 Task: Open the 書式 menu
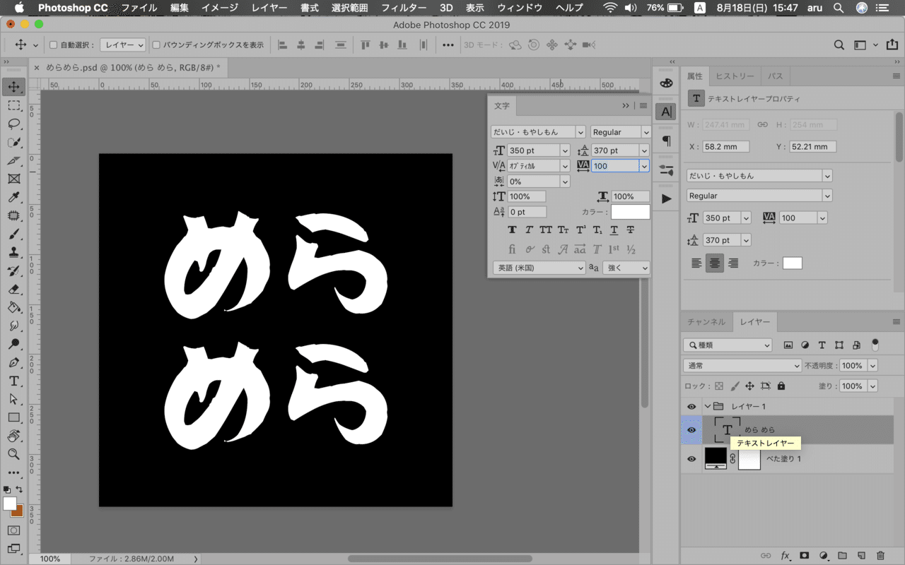tap(310, 8)
